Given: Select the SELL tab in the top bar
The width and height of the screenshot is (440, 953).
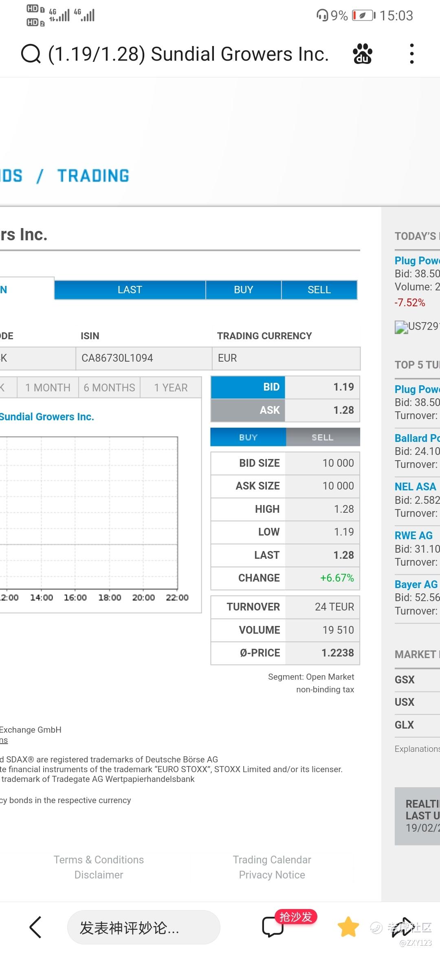Looking at the screenshot, I should click(319, 290).
